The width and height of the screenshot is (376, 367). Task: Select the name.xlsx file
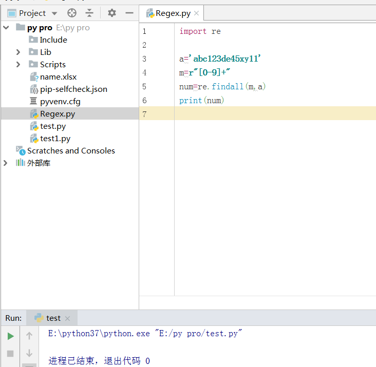click(x=58, y=77)
